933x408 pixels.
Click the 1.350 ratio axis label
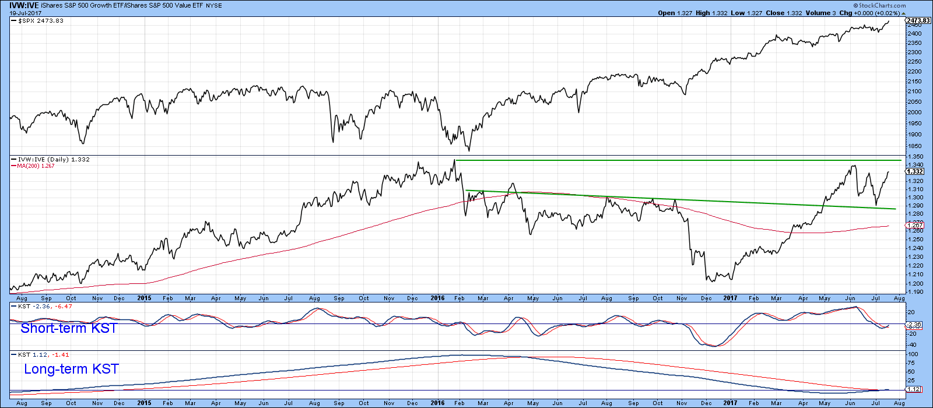click(915, 157)
